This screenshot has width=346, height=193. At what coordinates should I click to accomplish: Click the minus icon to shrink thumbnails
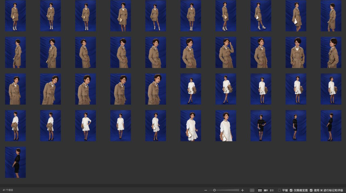click(x=206, y=190)
